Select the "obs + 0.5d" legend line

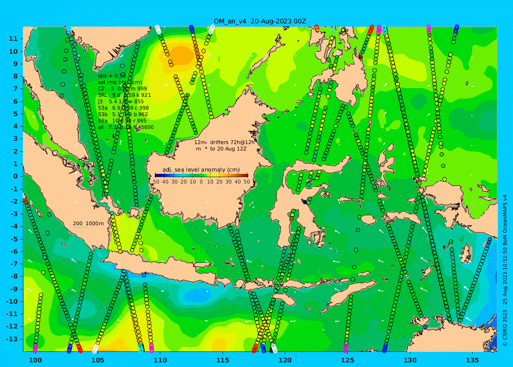(x=112, y=76)
